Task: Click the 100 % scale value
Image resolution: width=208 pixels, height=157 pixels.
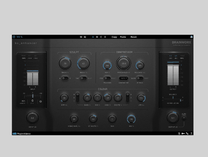Action: coord(19,37)
